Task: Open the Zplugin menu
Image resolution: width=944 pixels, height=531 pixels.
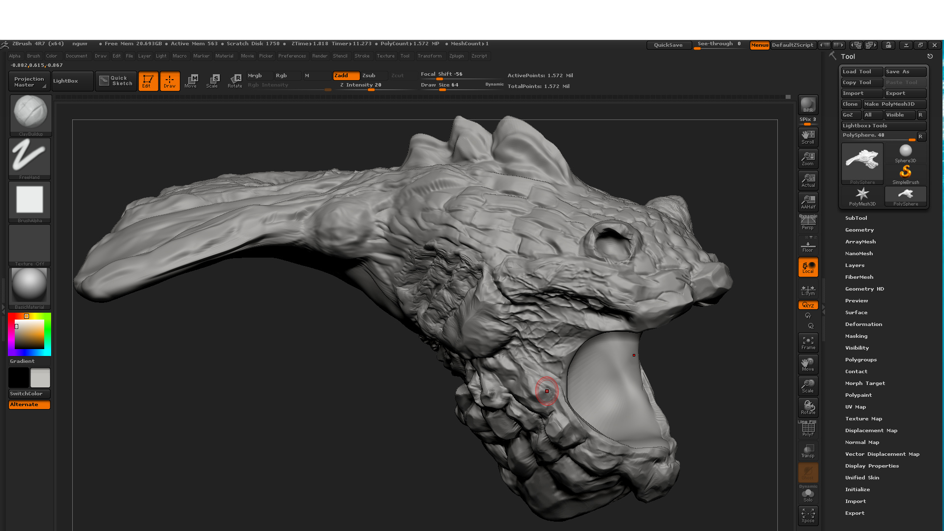Action: pos(456,56)
